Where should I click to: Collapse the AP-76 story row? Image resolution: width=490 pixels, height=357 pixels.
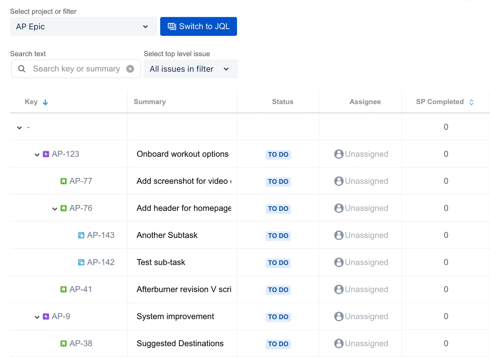[x=55, y=209]
